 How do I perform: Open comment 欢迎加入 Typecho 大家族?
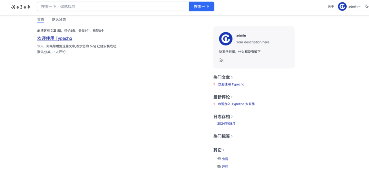point(236,104)
